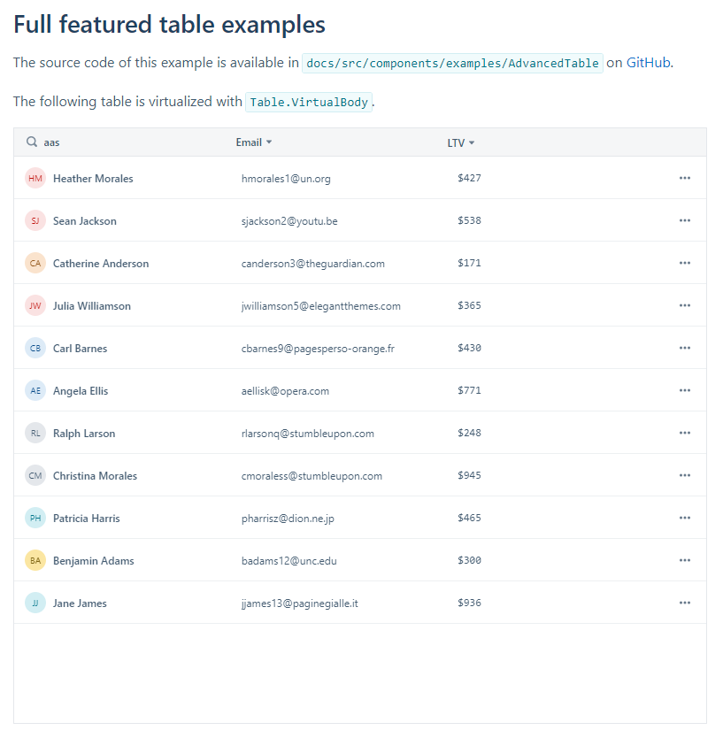The width and height of the screenshot is (723, 738).
Task: Open more options for Patricia Harris
Action: coord(685,518)
